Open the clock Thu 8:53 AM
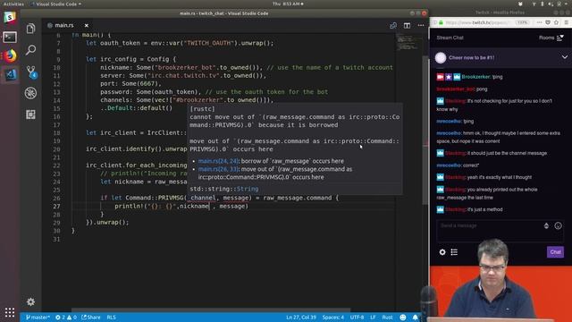The height and width of the screenshot is (322, 572). click(x=288, y=4)
